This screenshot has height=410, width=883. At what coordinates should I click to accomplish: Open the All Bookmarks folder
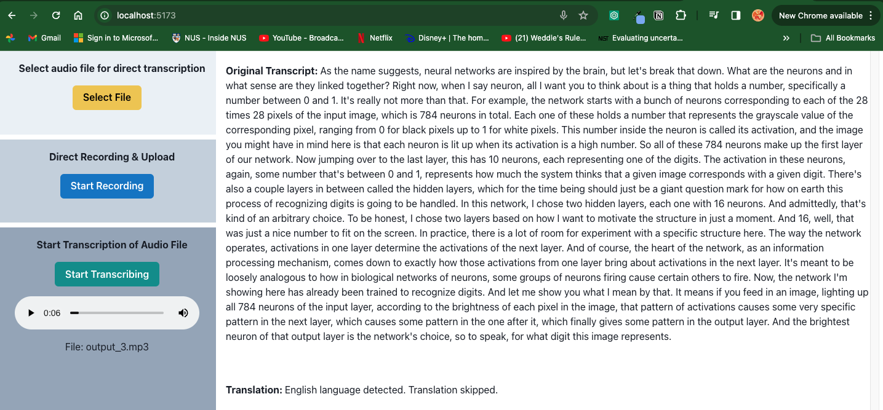(843, 38)
